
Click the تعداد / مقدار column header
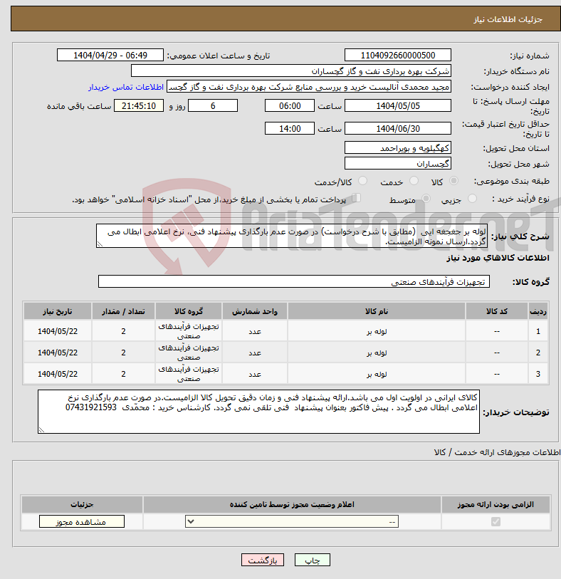point(123,311)
